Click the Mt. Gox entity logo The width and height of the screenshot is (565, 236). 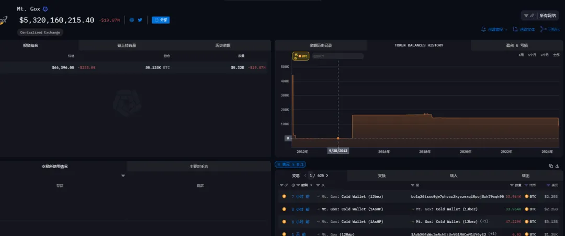4,20
